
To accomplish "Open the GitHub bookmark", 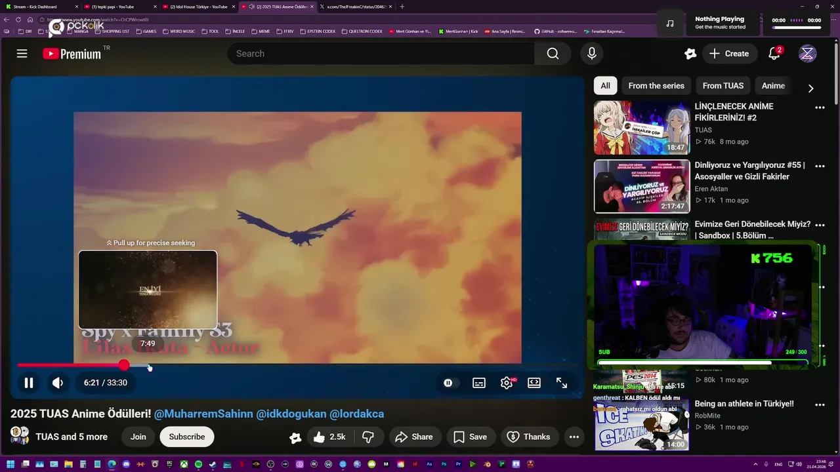I will (x=555, y=31).
